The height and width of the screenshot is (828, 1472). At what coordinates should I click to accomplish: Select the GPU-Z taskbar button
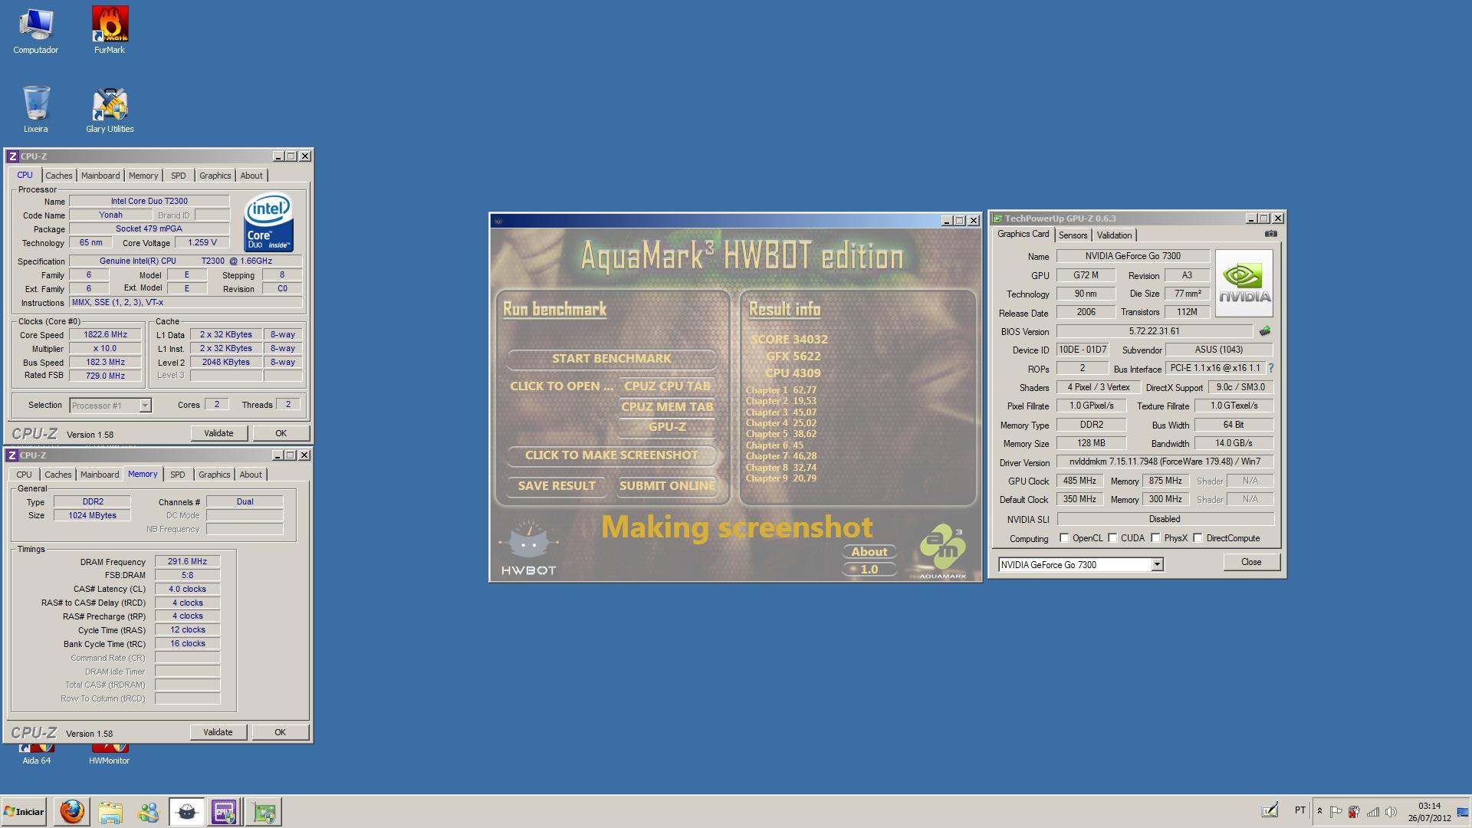pos(264,812)
